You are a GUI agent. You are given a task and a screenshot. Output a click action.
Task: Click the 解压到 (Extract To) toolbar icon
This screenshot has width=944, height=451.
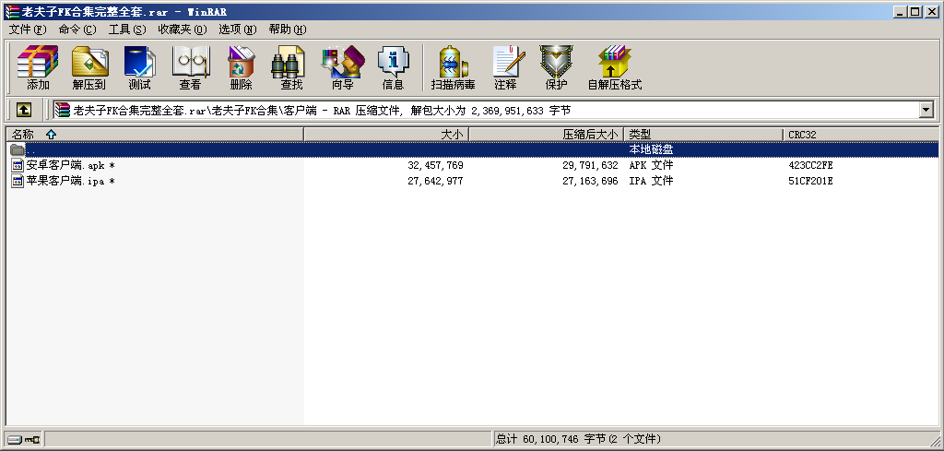coord(89,67)
